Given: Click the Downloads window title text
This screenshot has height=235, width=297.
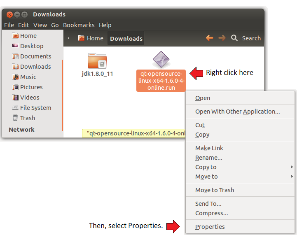Looking at the screenshot, I should (49, 14).
